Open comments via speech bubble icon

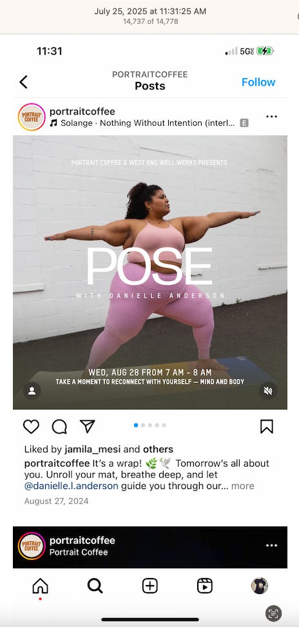(x=59, y=426)
